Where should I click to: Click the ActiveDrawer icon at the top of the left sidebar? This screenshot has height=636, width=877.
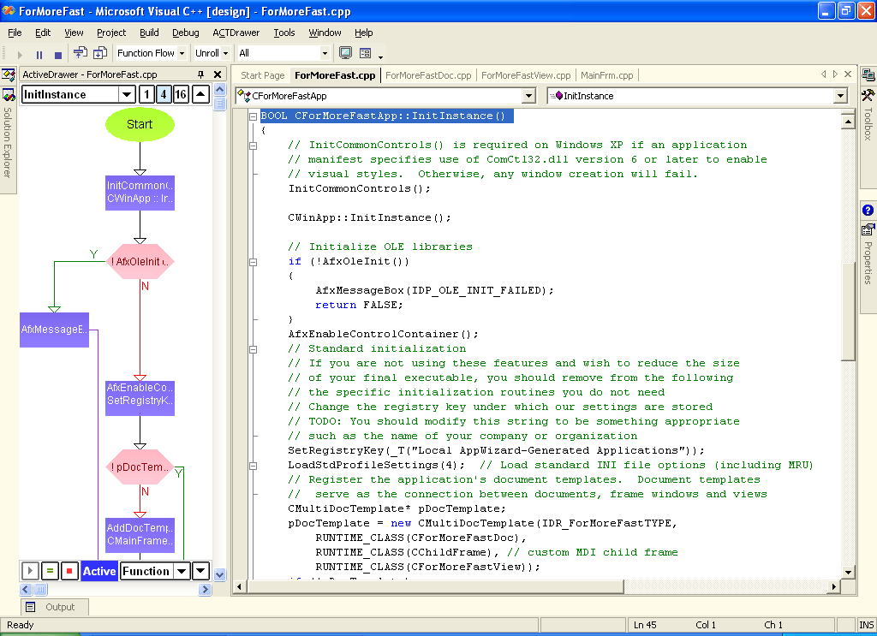coord(9,74)
